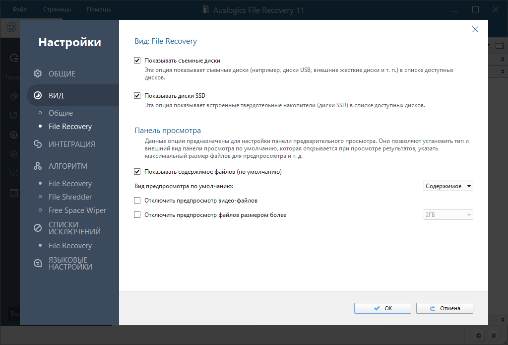508x345 pixels.
Task: Confirm settings with OK button
Action: 382,308
